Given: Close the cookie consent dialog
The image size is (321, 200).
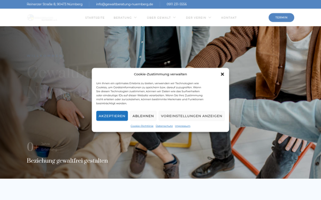Looking at the screenshot, I should tap(223, 74).
